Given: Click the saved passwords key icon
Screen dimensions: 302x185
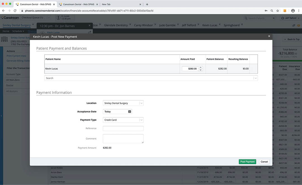Looking at the screenshot, I should [266, 11].
